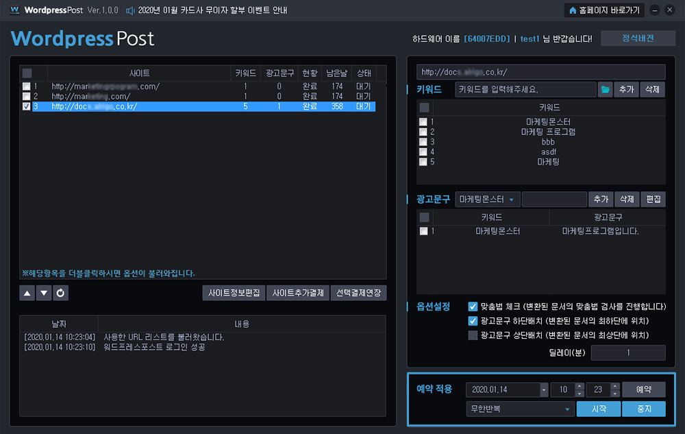This screenshot has width=685, height=434.
Task: Check the 광고문구 row 1 checkbox
Action: pyautogui.click(x=423, y=231)
